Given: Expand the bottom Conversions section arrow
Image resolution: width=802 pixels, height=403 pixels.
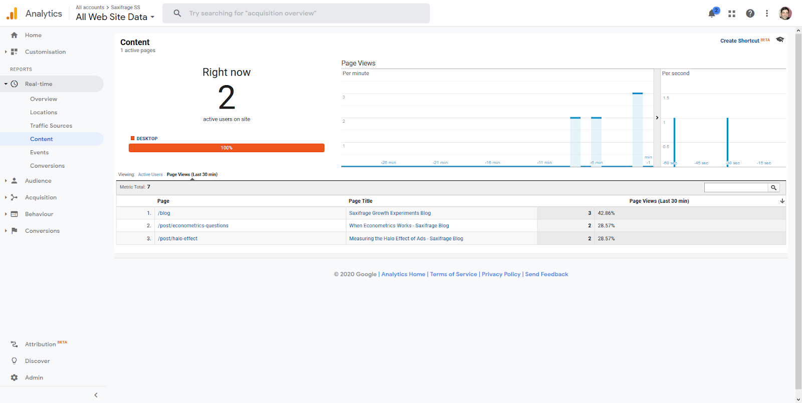Looking at the screenshot, I should [6, 231].
